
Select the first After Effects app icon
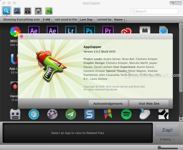pyautogui.click(x=34, y=30)
